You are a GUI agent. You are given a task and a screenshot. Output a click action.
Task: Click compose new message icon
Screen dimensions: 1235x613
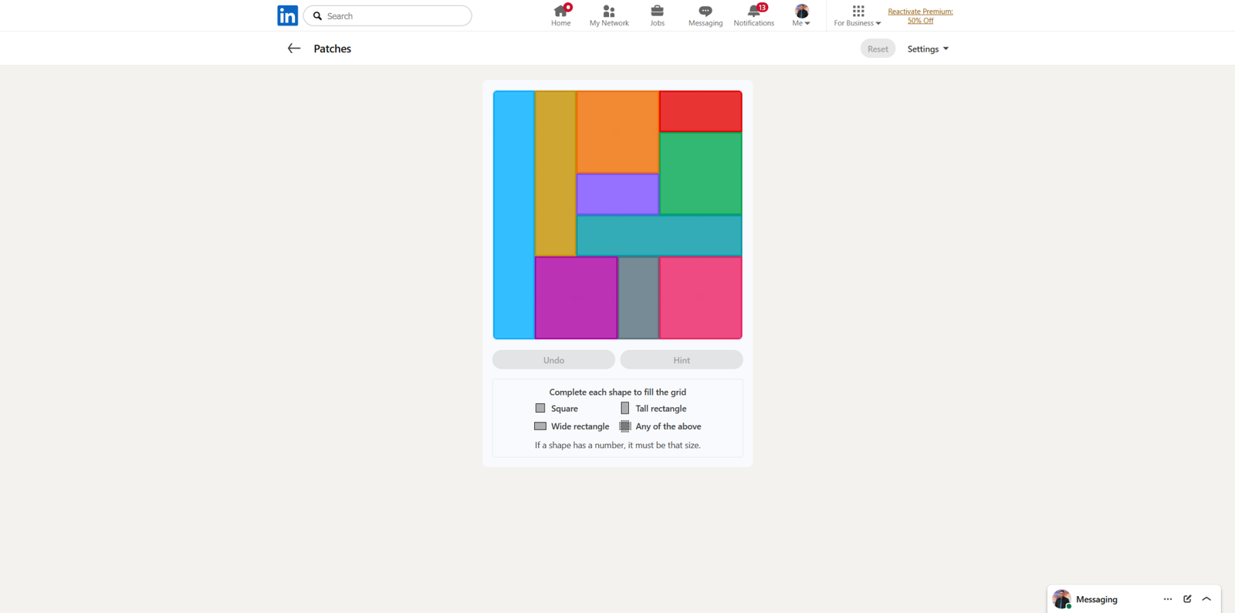(1187, 599)
